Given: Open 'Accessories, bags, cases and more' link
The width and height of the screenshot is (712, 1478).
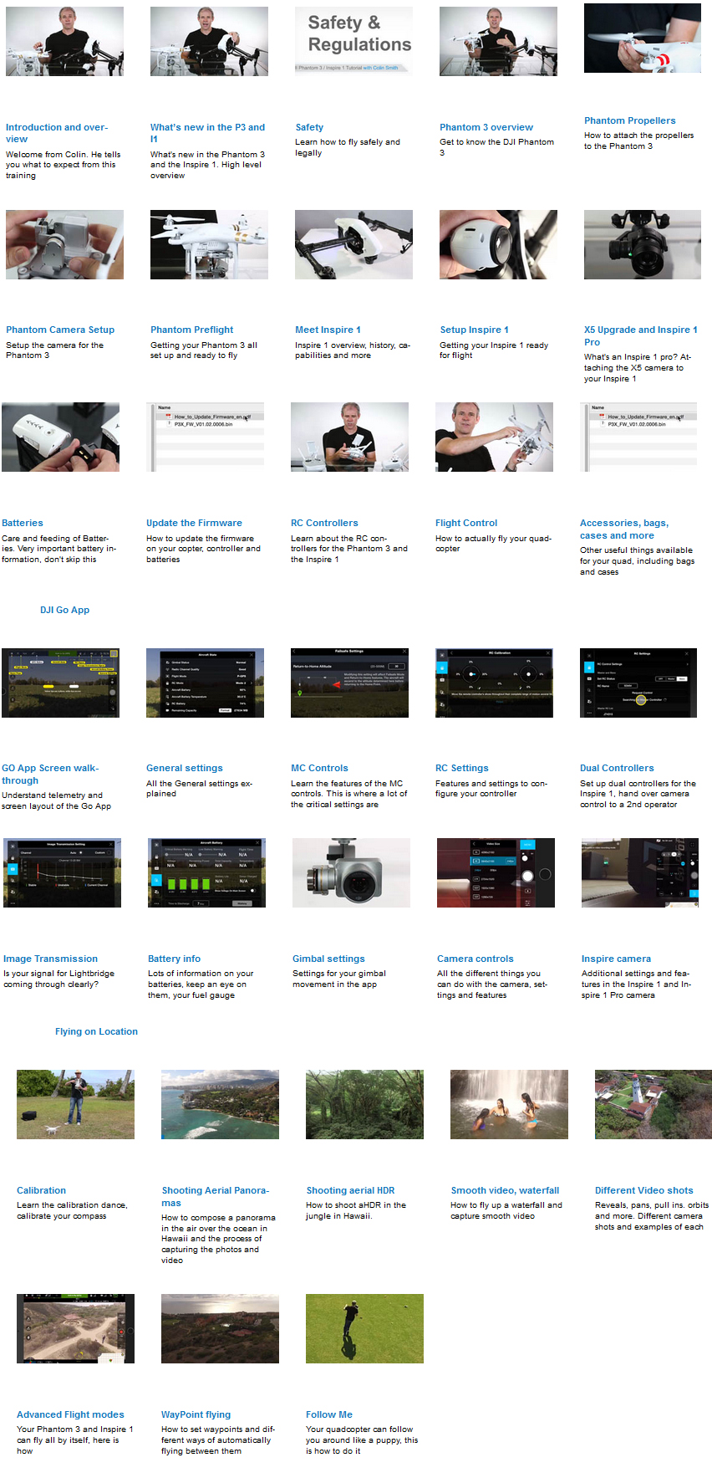Looking at the screenshot, I should point(624,529).
